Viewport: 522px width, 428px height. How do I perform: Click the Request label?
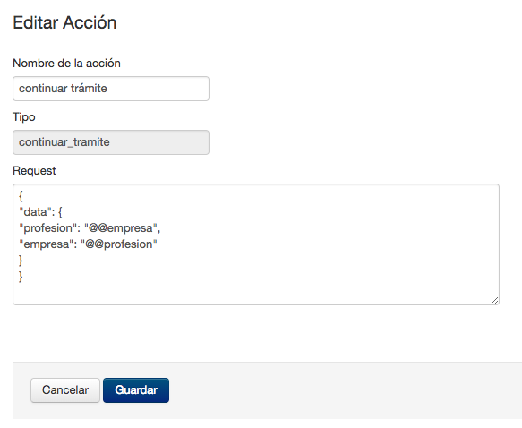(x=34, y=171)
